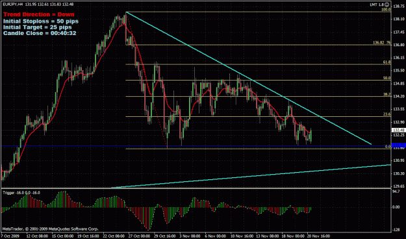Click the Fibonacci 100.0 level label
Screen dimensions: 406x239
click(x=386, y=10)
